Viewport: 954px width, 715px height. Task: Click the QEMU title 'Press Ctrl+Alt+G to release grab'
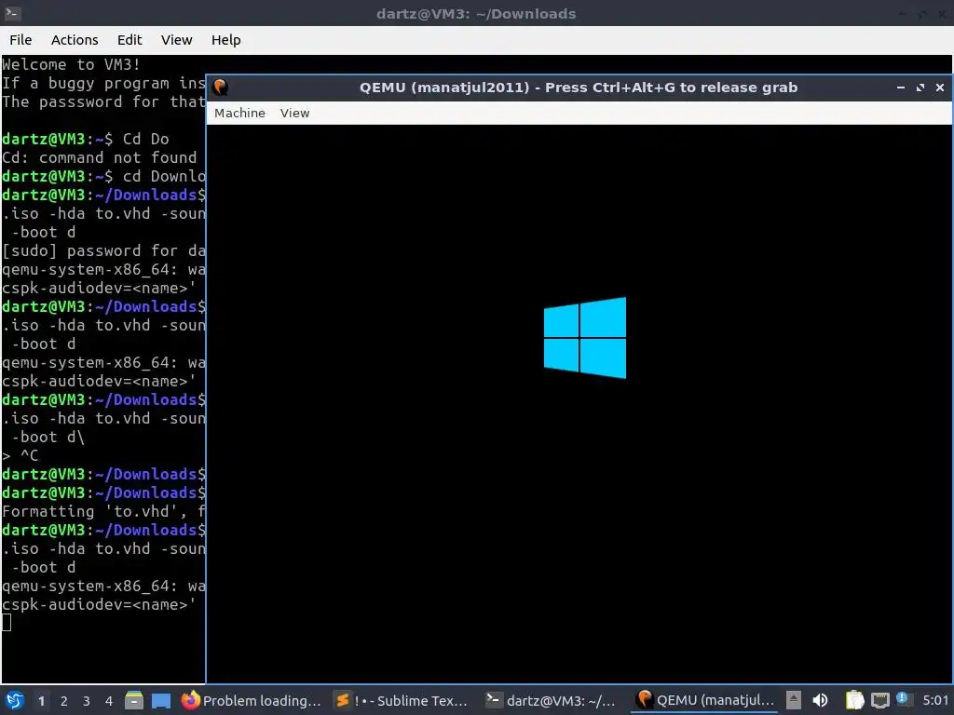[671, 88]
